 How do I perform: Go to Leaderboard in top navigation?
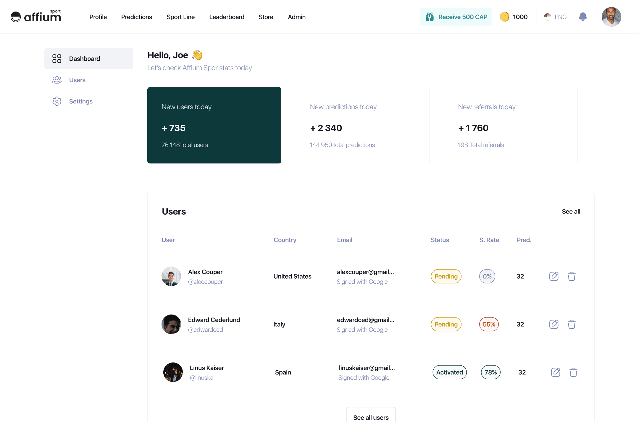tap(227, 17)
